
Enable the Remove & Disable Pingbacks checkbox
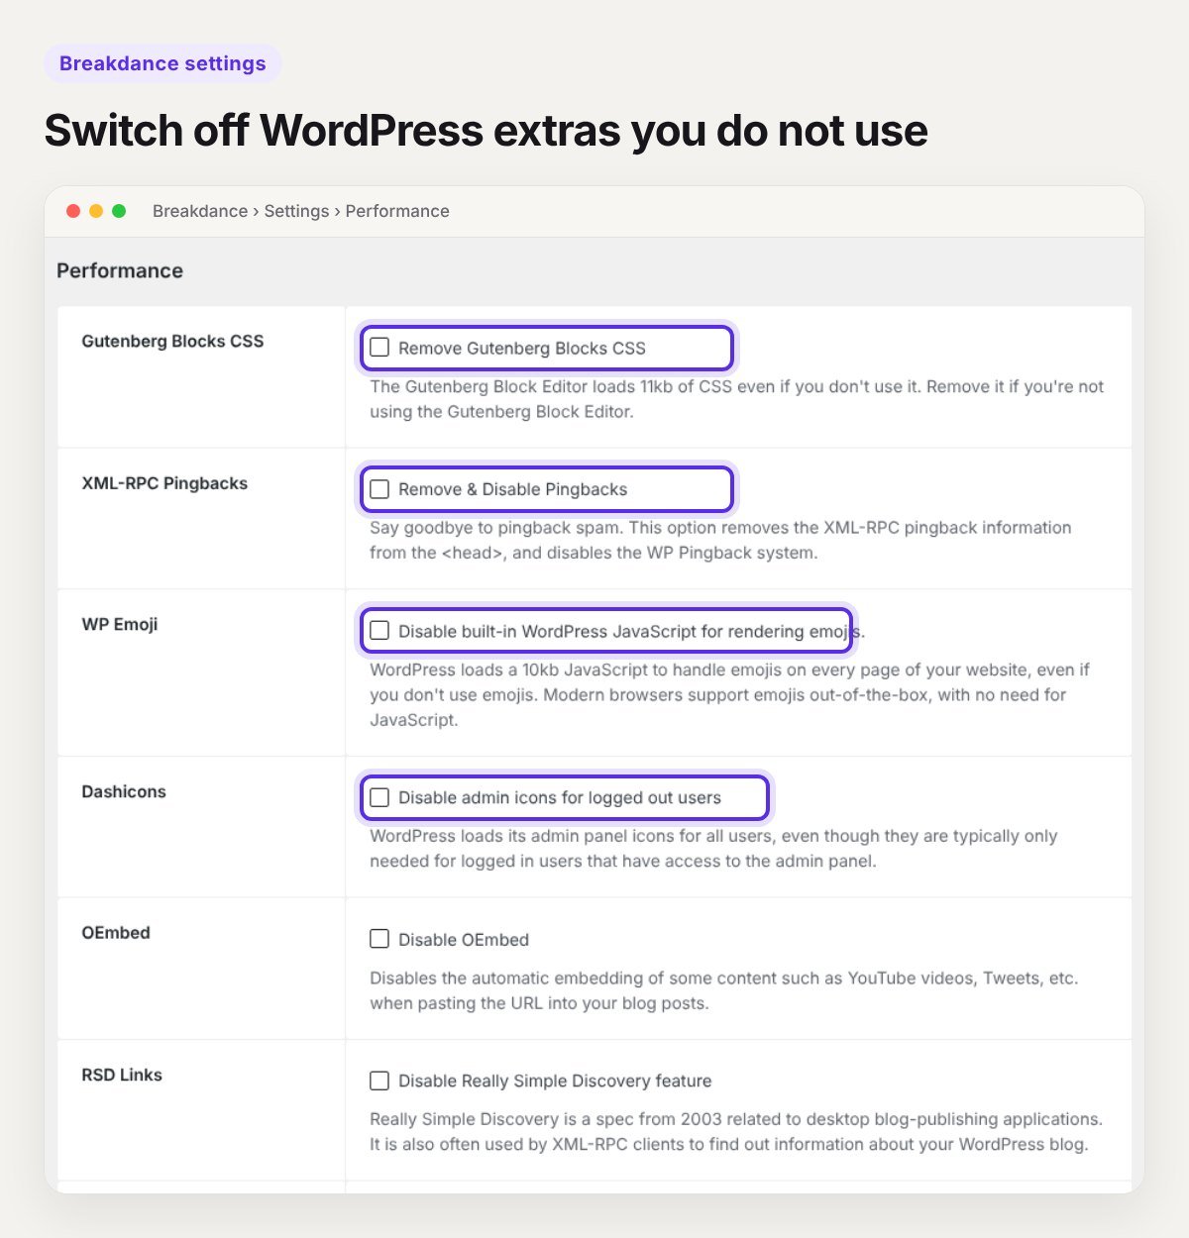pyautogui.click(x=379, y=489)
